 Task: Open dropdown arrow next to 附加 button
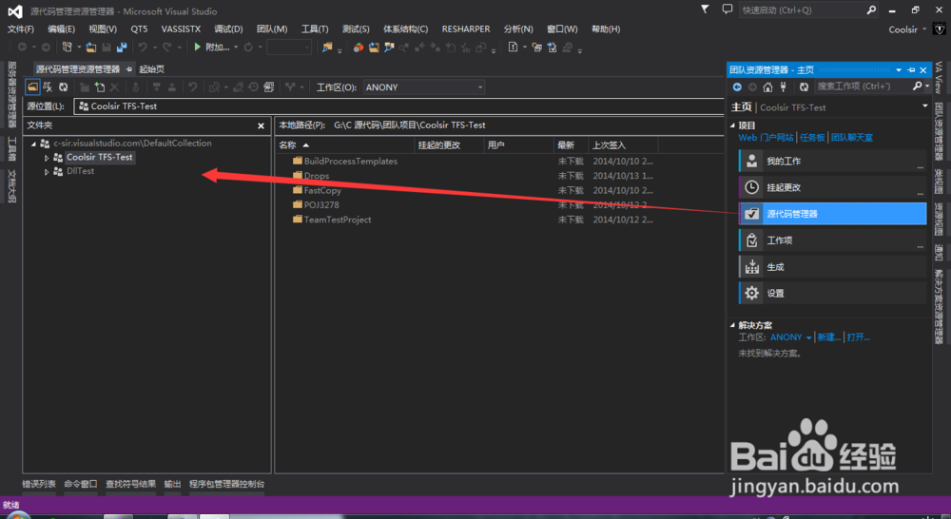[236, 48]
